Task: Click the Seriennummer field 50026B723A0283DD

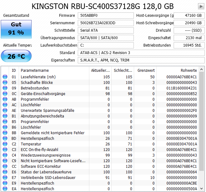Action: point(106,23)
